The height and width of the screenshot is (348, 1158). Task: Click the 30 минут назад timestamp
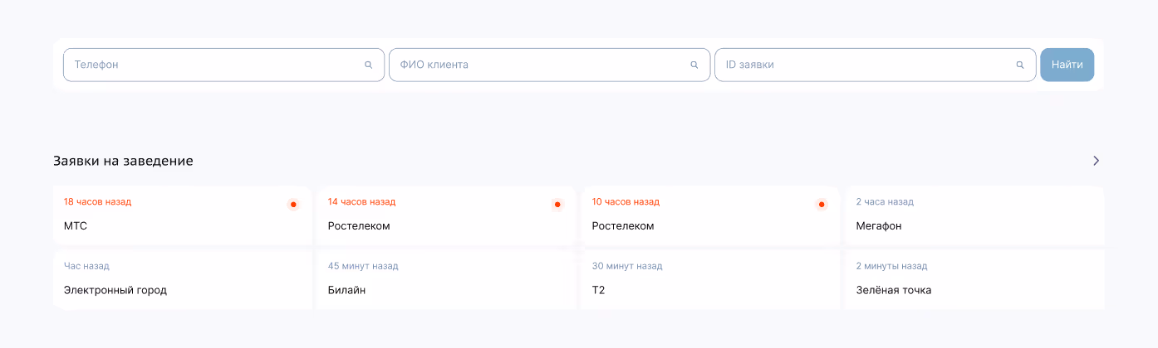pyautogui.click(x=627, y=266)
